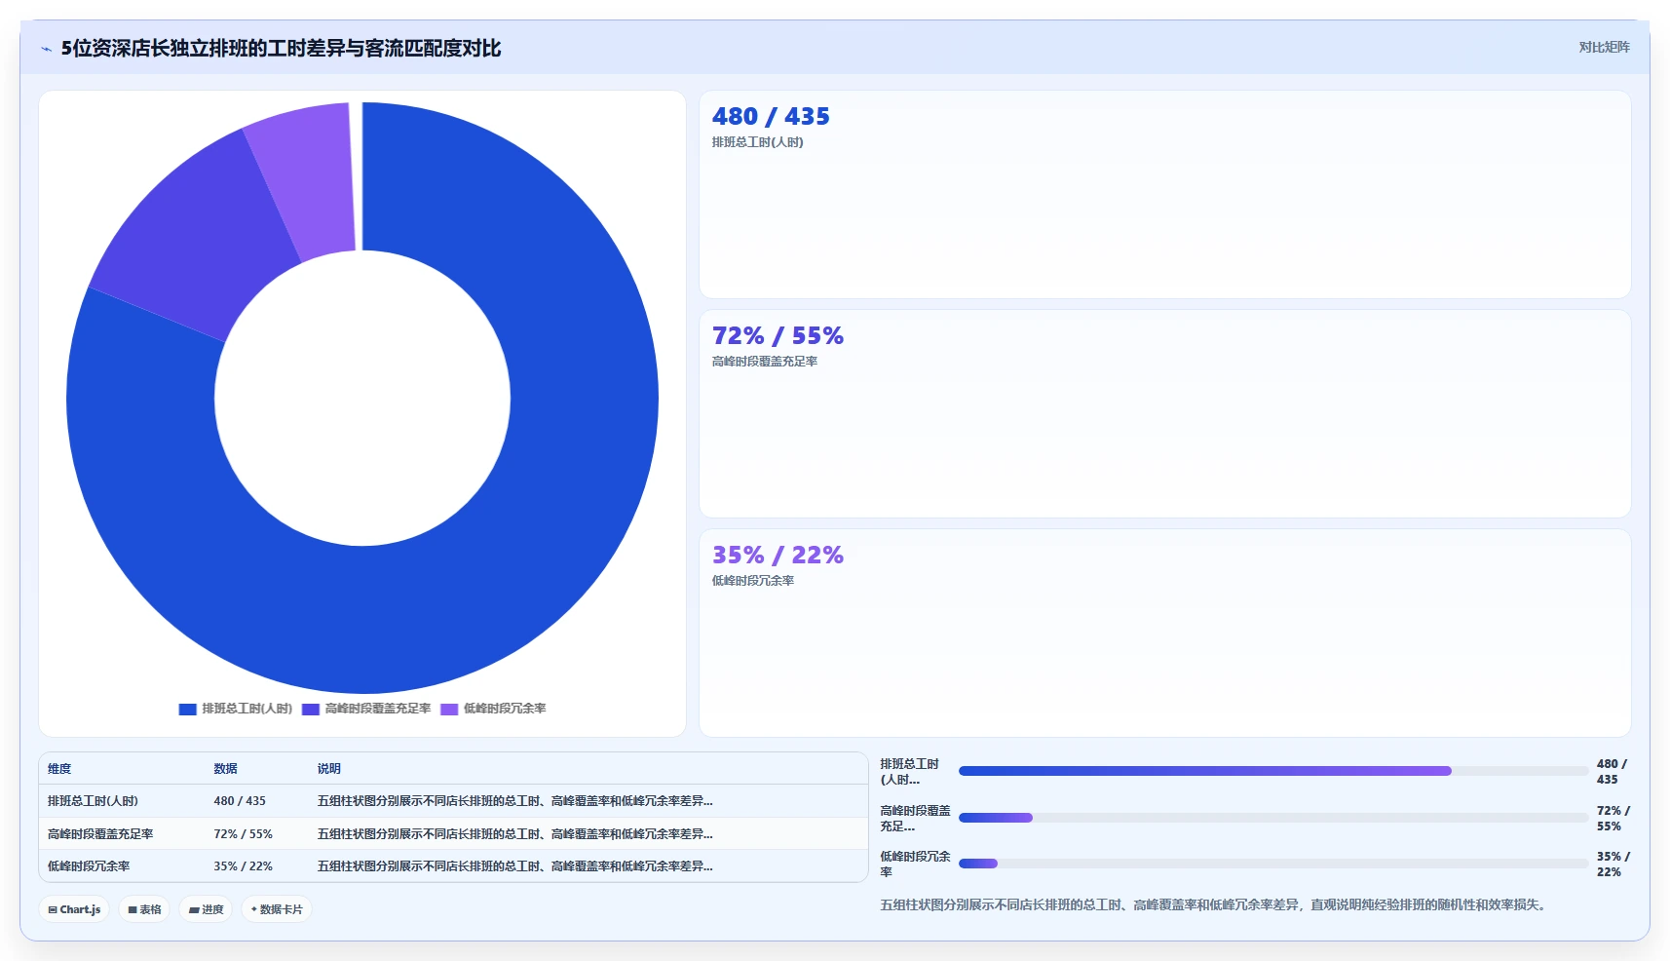Image resolution: width=1670 pixels, height=961 pixels.
Task: Open the 35% / 22% data card
Action: [1165, 634]
